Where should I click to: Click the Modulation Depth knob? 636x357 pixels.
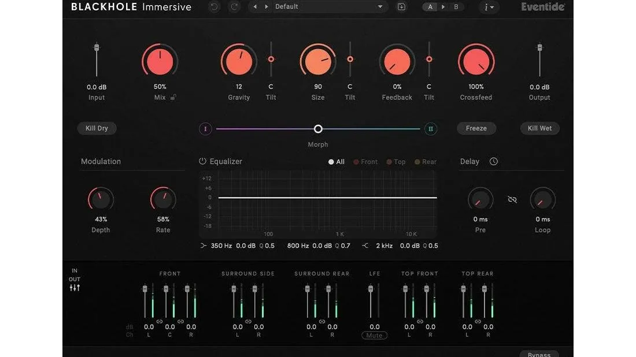coord(101,199)
